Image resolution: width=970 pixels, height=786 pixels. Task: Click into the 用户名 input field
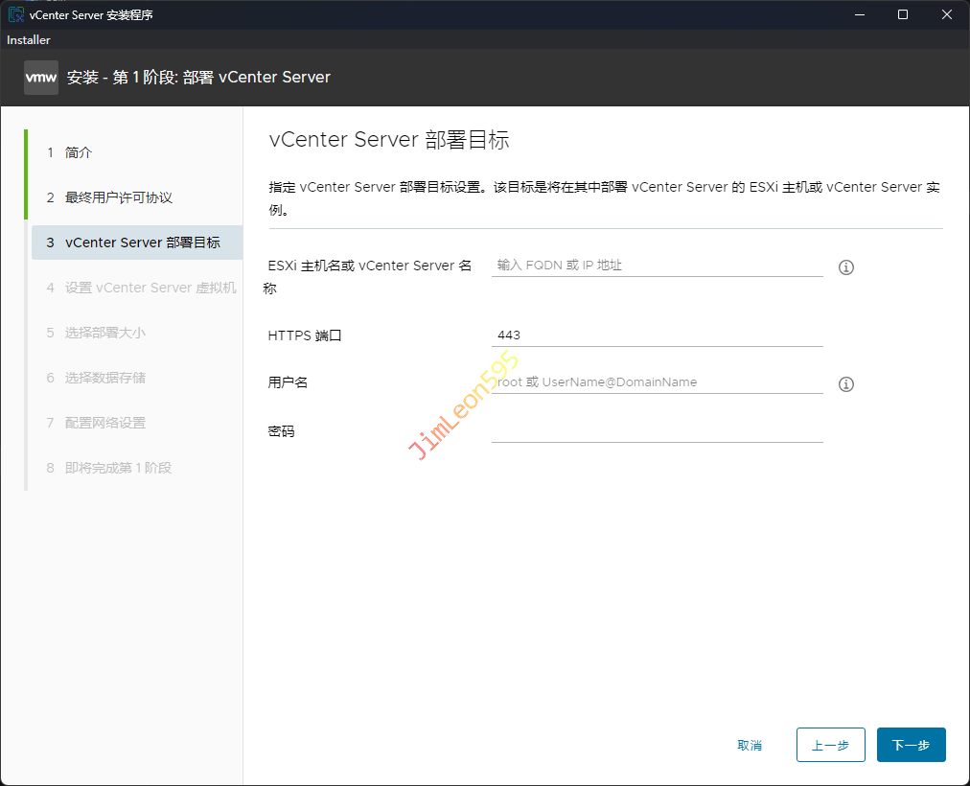657,381
